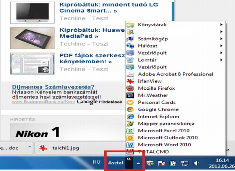This screenshot has height=171, width=235.
Task: Click the www.BudapestBank.hu ad URL
Action: click(43, 101)
